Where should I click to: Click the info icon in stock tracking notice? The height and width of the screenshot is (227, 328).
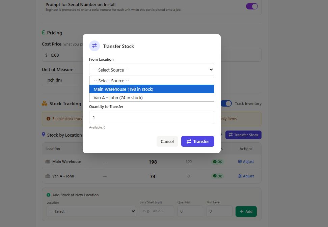click(48, 119)
